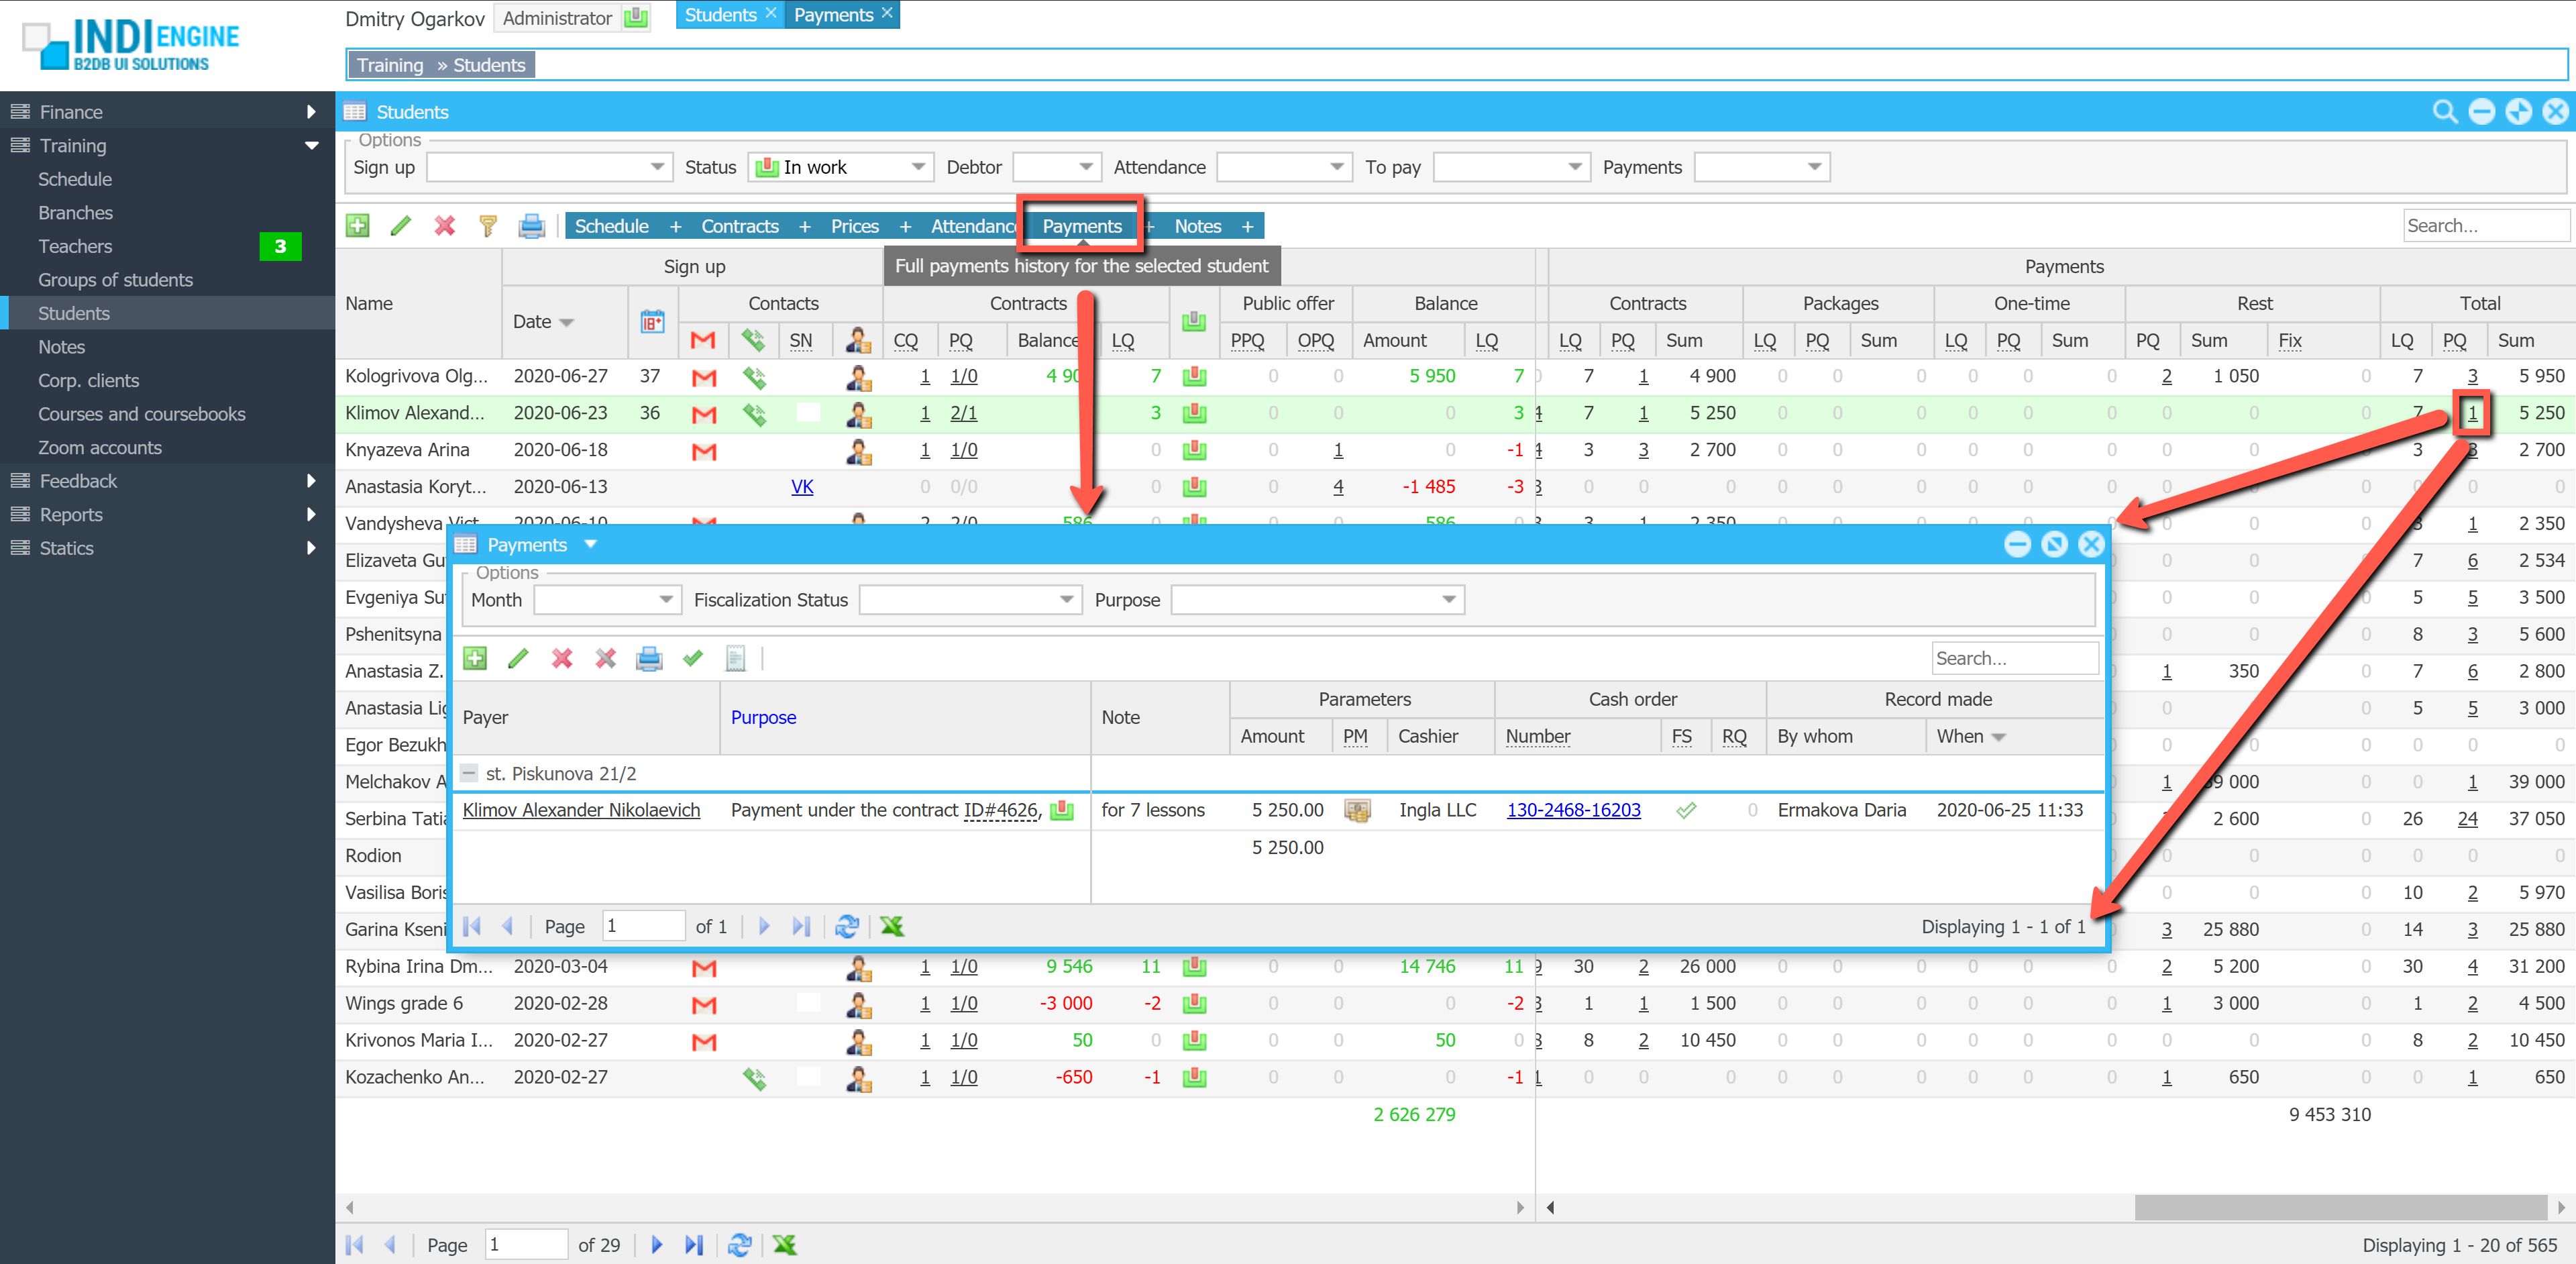Export Students grid to Excel icon
Image resolution: width=2576 pixels, height=1264 pixels.
785,1244
